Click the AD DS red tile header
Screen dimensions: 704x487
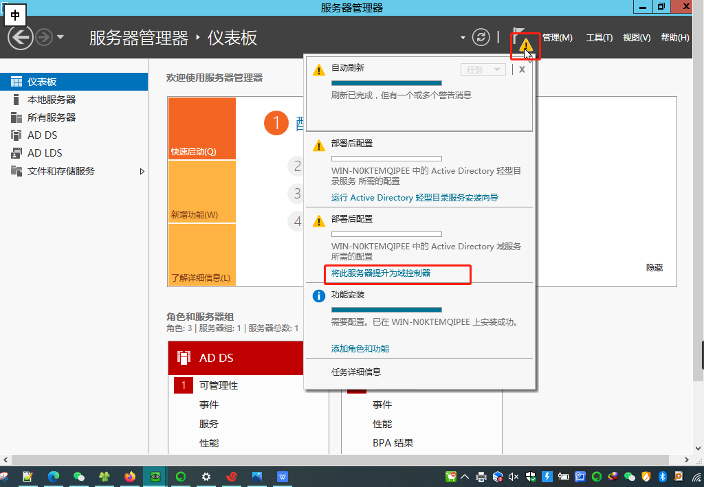pos(236,358)
